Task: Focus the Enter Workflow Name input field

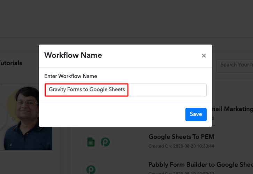Action: [x=167, y=90]
